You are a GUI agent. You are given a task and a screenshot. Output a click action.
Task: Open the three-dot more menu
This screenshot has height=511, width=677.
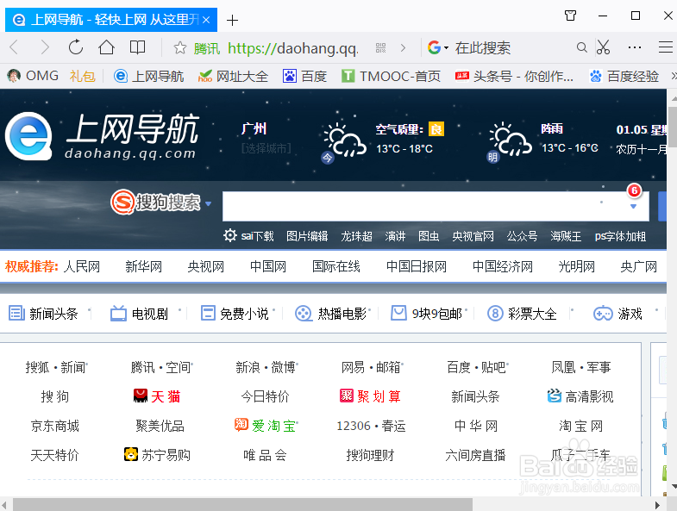pos(634,47)
